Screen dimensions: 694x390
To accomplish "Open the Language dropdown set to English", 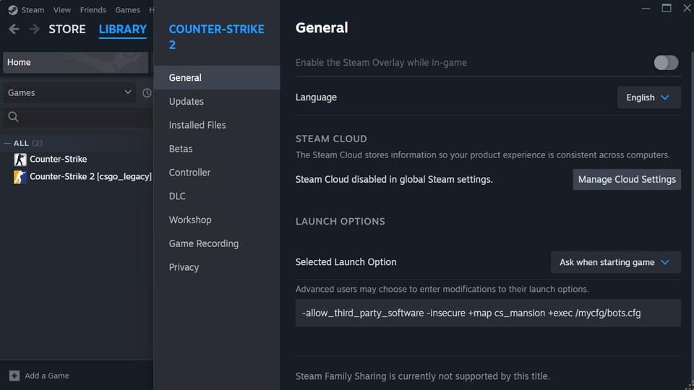I will pos(649,97).
